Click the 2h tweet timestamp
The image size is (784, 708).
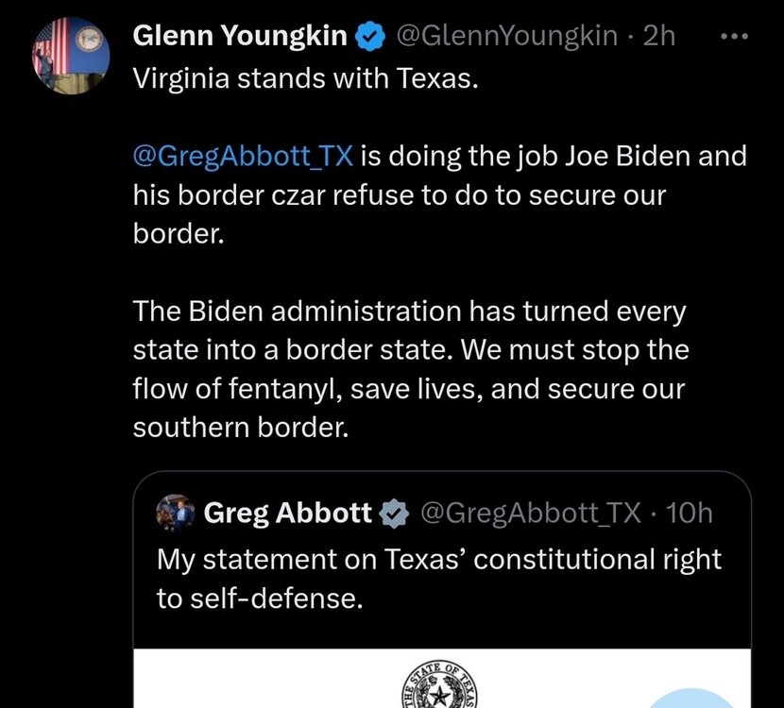pos(658,38)
